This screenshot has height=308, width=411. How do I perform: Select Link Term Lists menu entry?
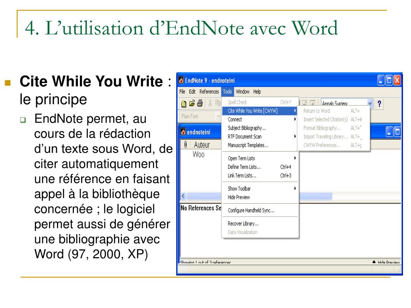pos(259,176)
